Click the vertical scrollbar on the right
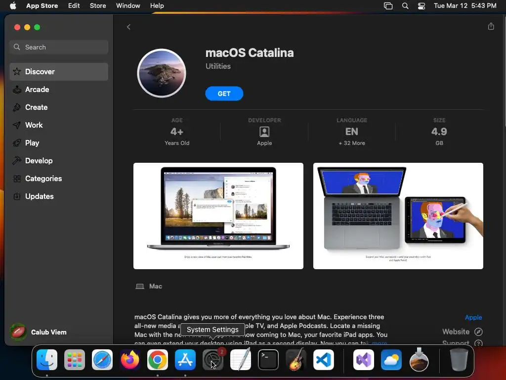The image size is (506, 380). (x=504, y=71)
